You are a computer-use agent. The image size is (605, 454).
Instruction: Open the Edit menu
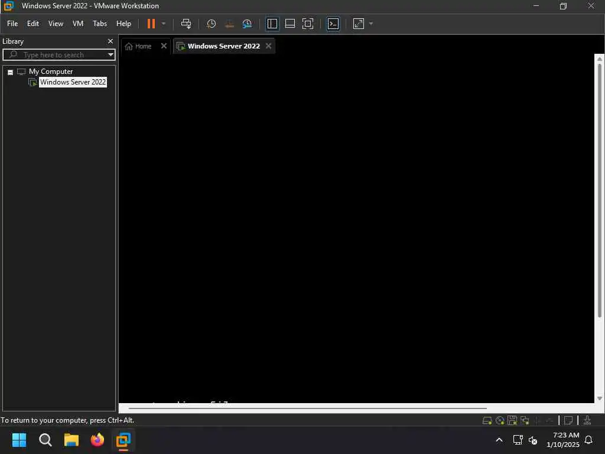click(x=33, y=24)
